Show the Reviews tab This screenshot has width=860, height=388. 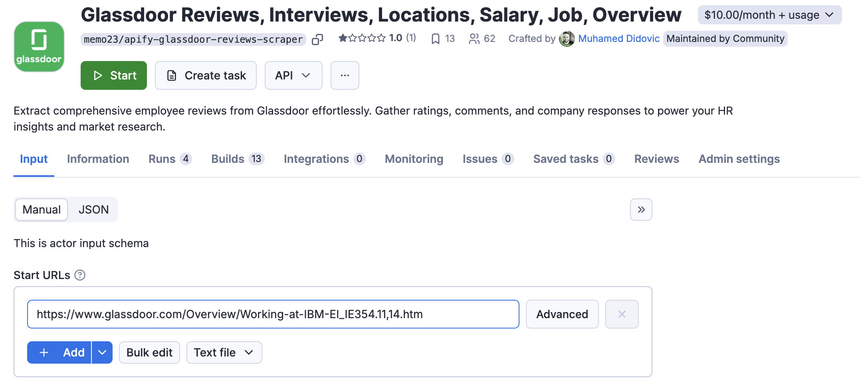(657, 159)
